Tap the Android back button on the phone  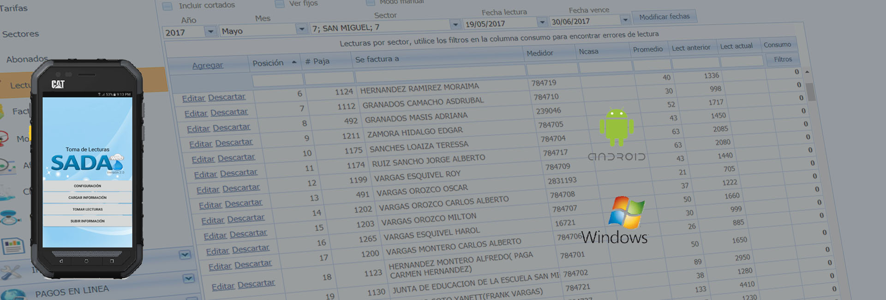(x=61, y=261)
